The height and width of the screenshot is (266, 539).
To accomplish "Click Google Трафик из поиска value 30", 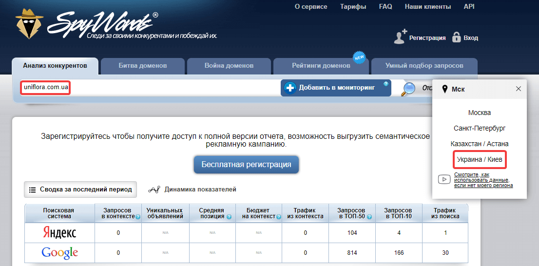I will [x=445, y=253].
